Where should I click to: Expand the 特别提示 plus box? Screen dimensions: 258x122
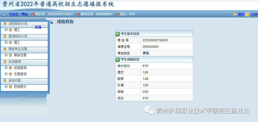[6, 87]
